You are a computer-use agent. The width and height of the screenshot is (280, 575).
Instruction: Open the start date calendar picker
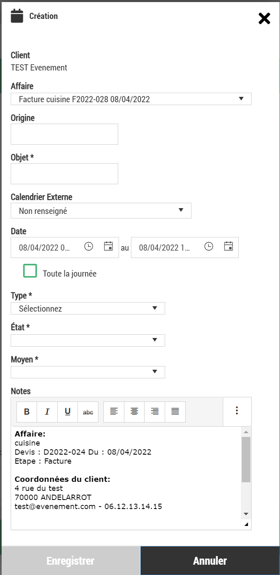click(x=108, y=246)
